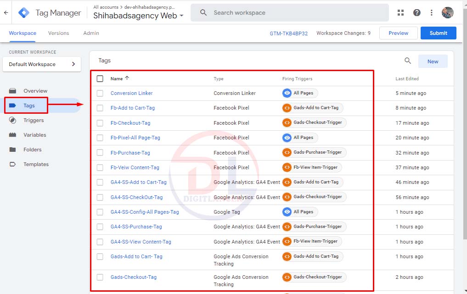Click the Templates sidebar icon

(12, 164)
